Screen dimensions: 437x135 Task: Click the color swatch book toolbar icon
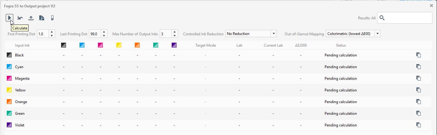(x=42, y=18)
